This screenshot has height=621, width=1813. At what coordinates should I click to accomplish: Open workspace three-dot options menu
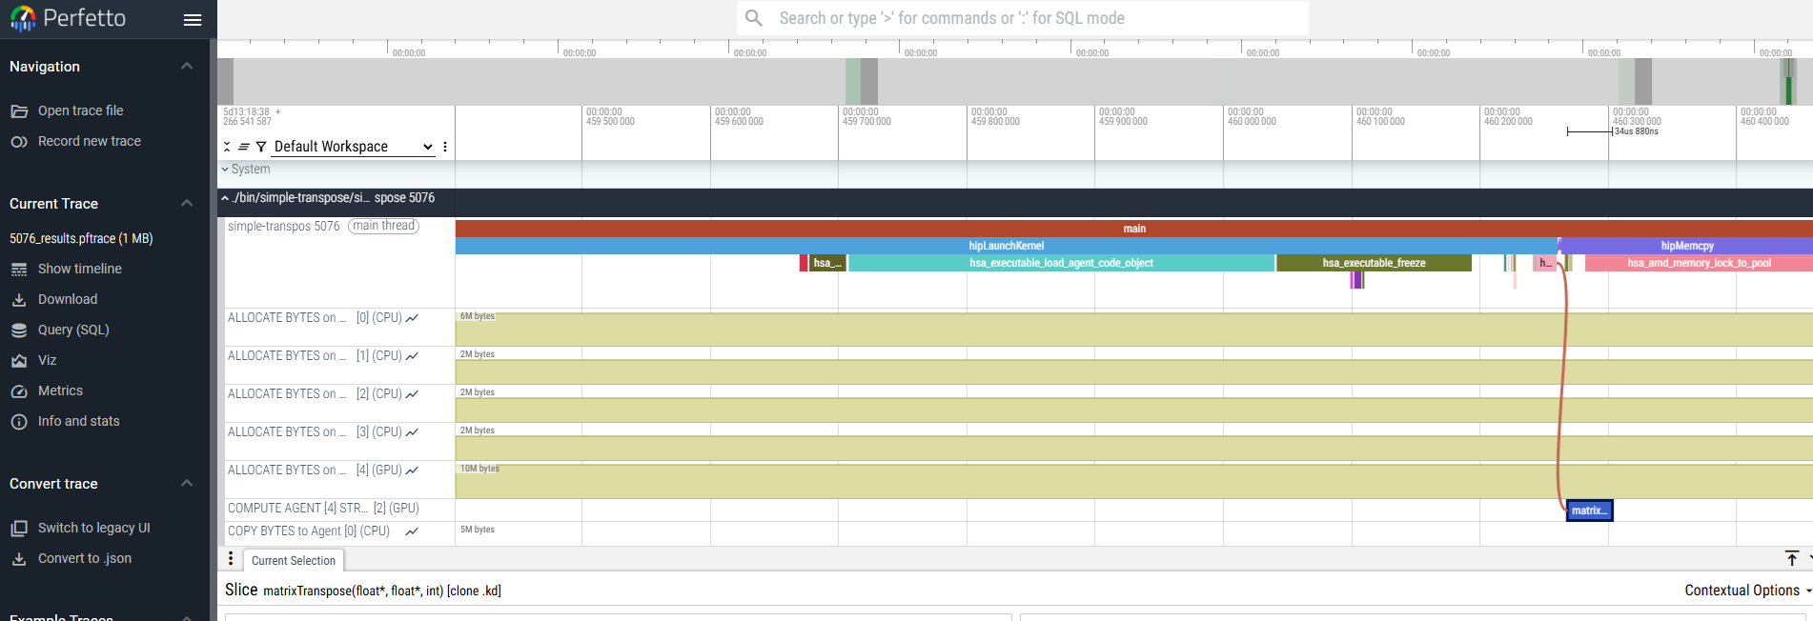445,147
